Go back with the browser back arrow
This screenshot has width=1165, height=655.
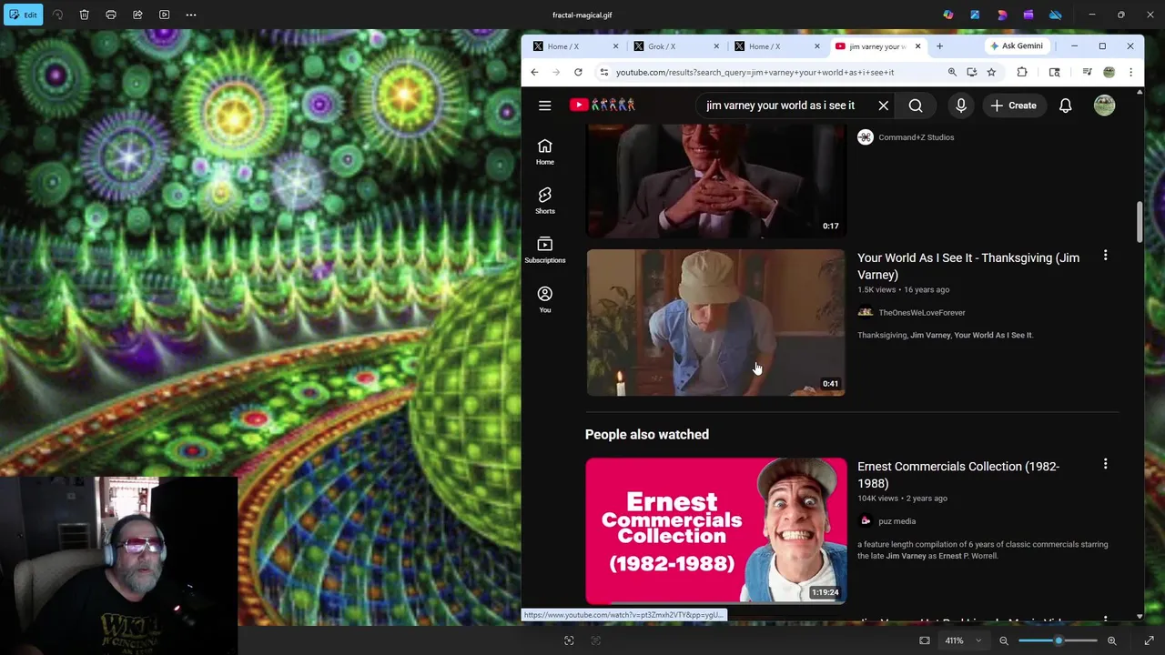click(x=534, y=72)
